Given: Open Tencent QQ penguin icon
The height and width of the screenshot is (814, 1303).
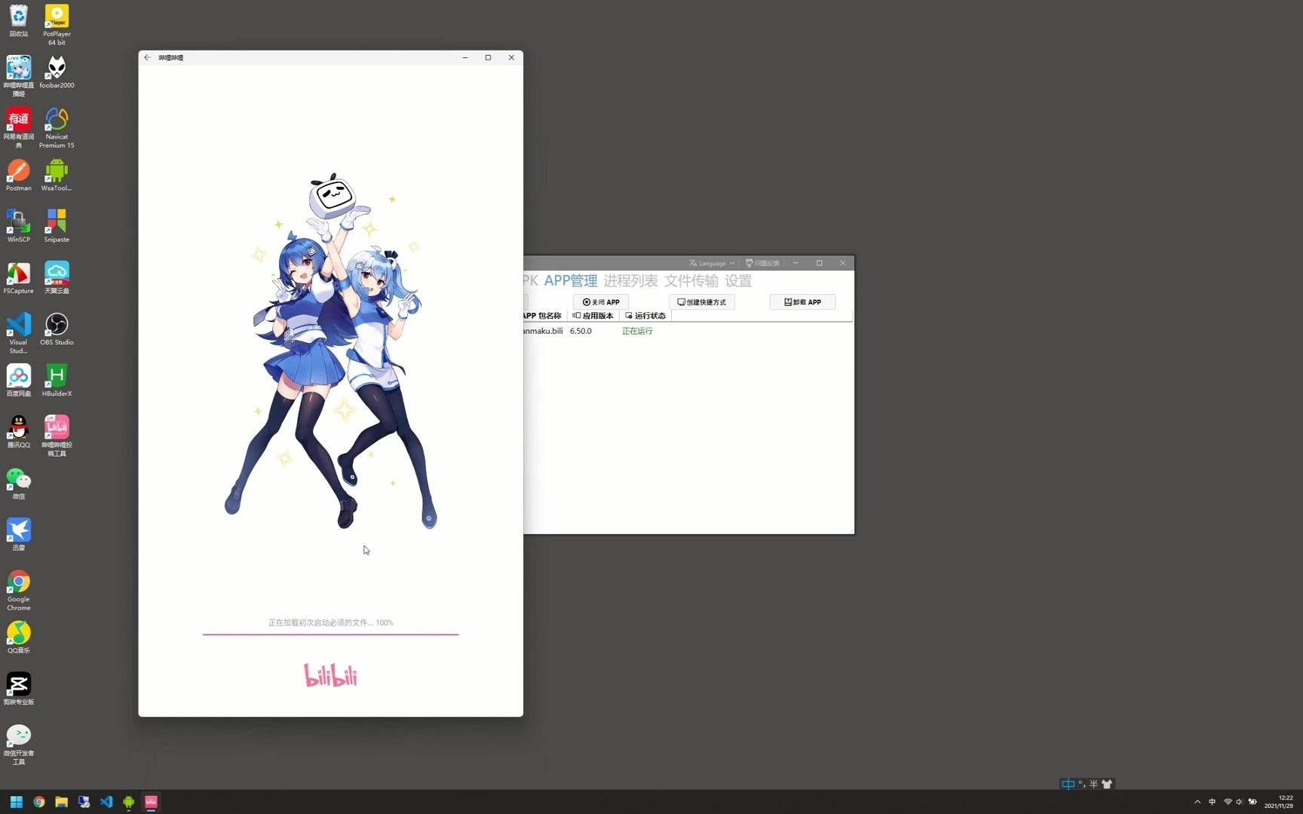Looking at the screenshot, I should [x=19, y=432].
